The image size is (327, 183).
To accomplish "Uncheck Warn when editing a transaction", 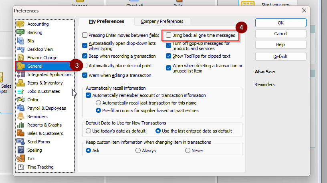I will coord(85,75).
